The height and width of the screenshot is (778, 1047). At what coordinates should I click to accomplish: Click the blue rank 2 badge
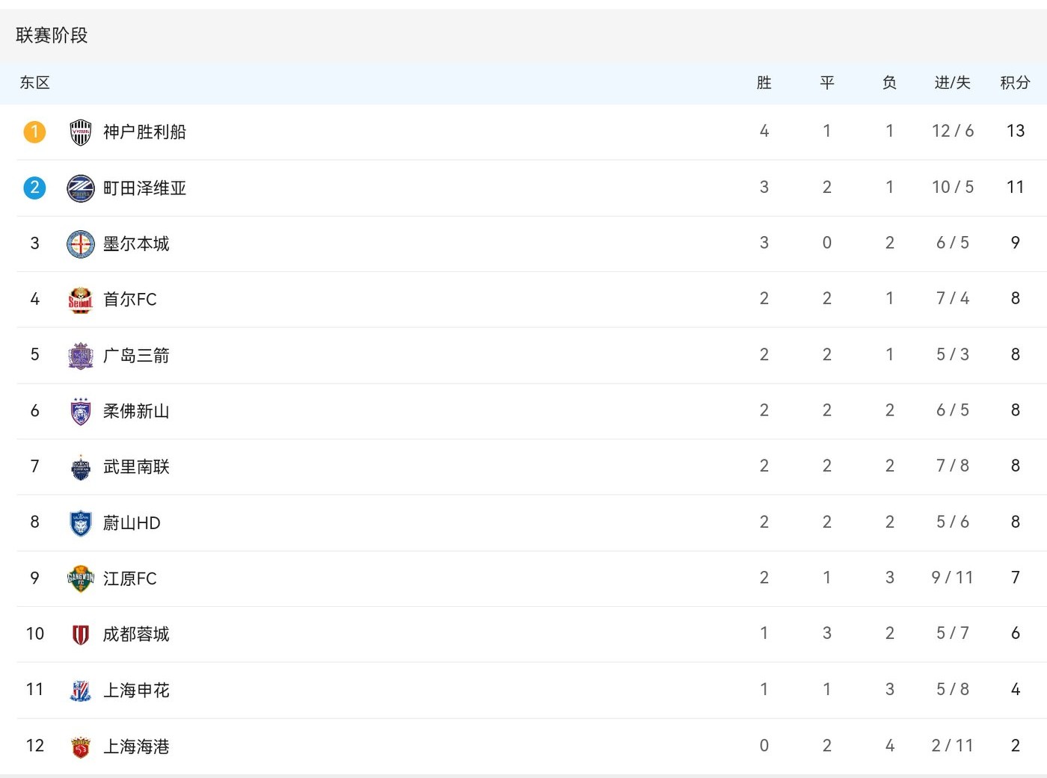(34, 188)
